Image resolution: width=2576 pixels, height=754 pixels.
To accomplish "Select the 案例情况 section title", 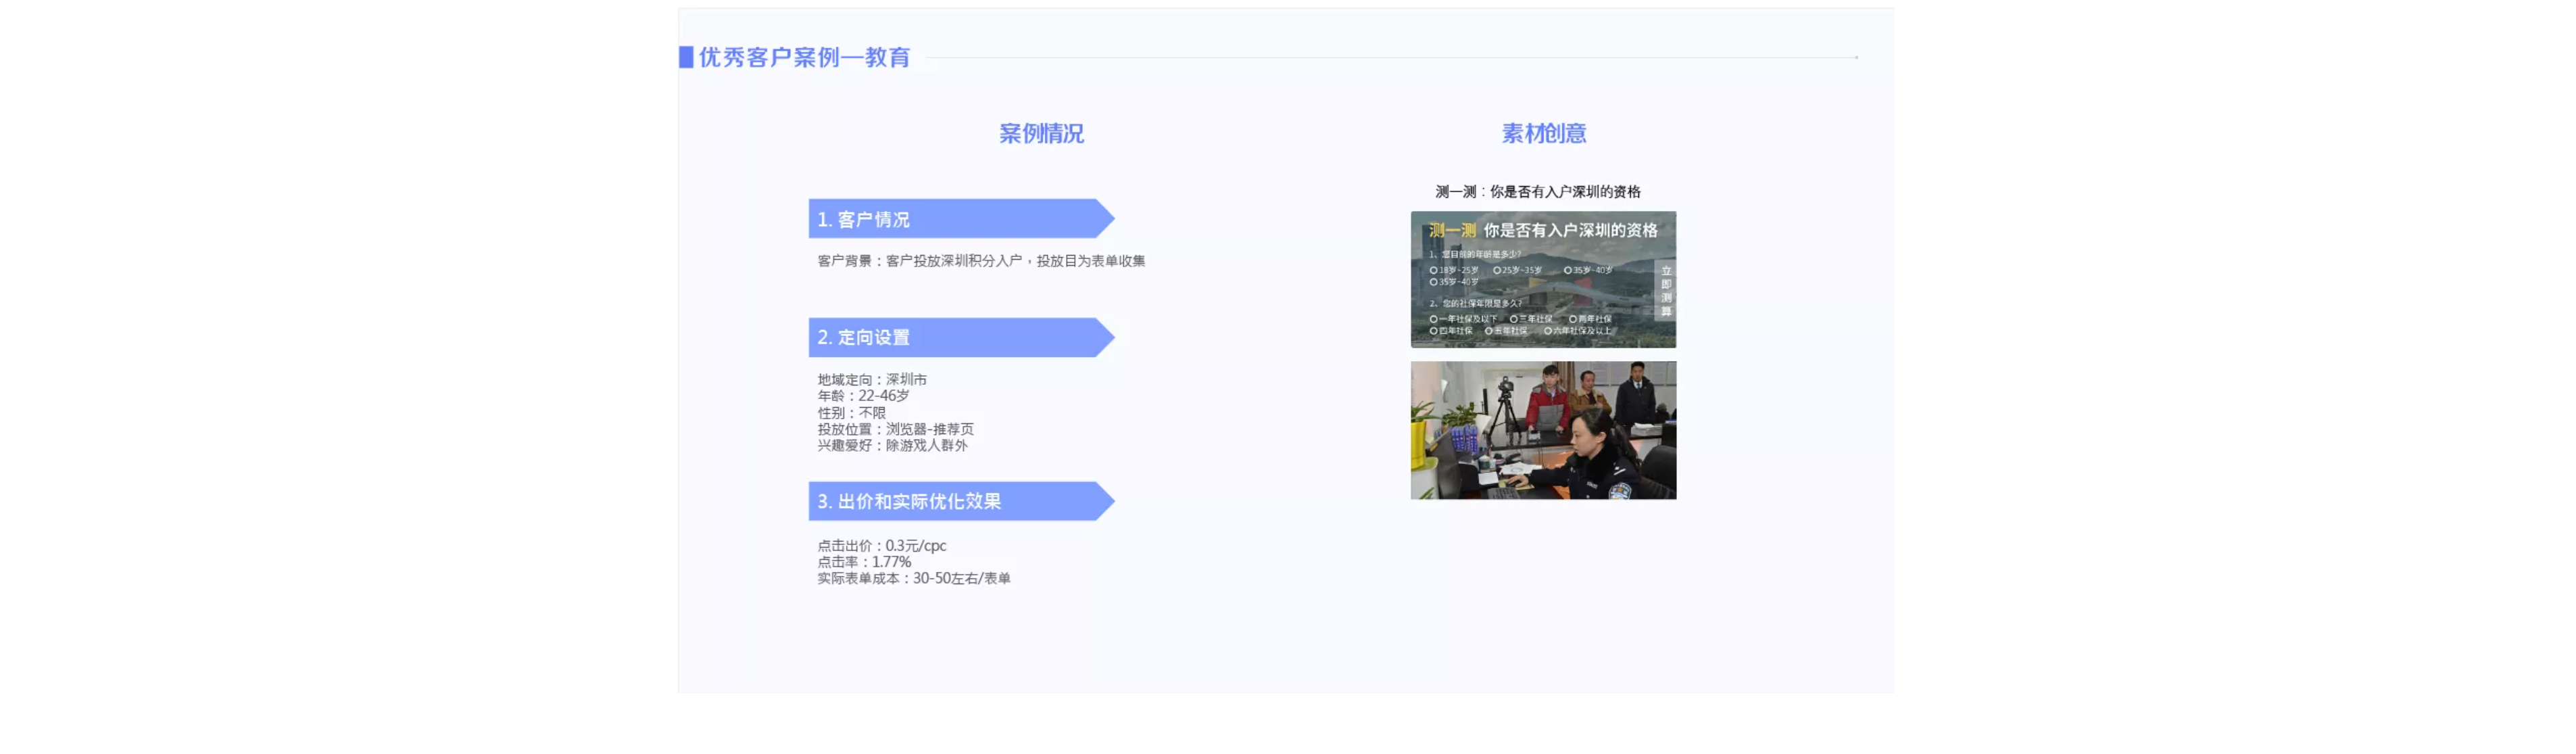I will 1041,134.
